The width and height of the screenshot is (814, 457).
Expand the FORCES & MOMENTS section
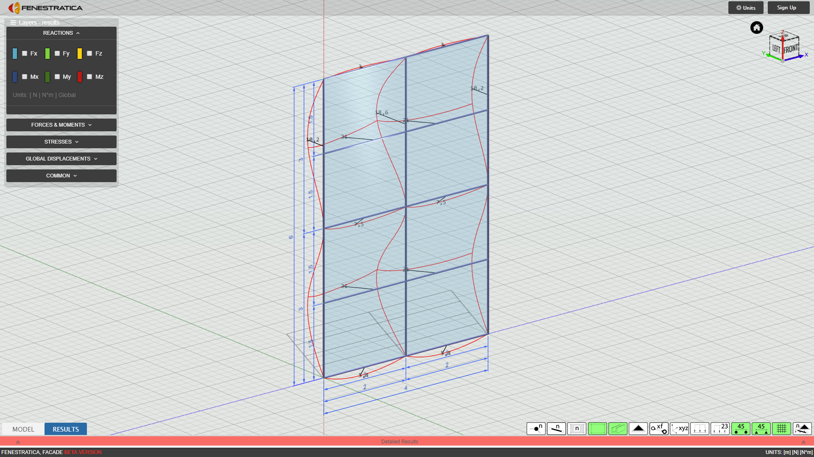[61, 125]
